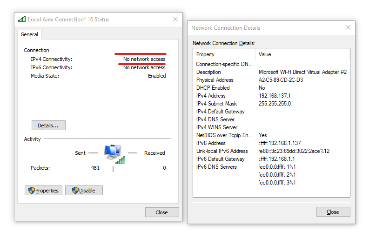Click the signal bars icon in Status title bar
376x238 pixels.
(22, 20)
